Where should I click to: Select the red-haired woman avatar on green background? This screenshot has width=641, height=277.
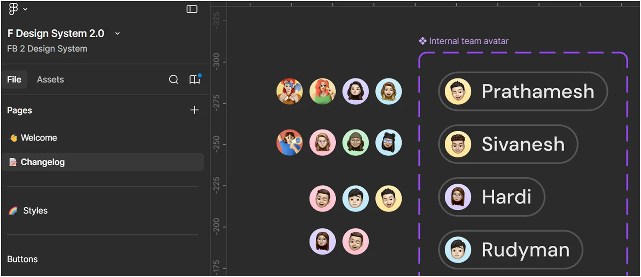(x=323, y=91)
